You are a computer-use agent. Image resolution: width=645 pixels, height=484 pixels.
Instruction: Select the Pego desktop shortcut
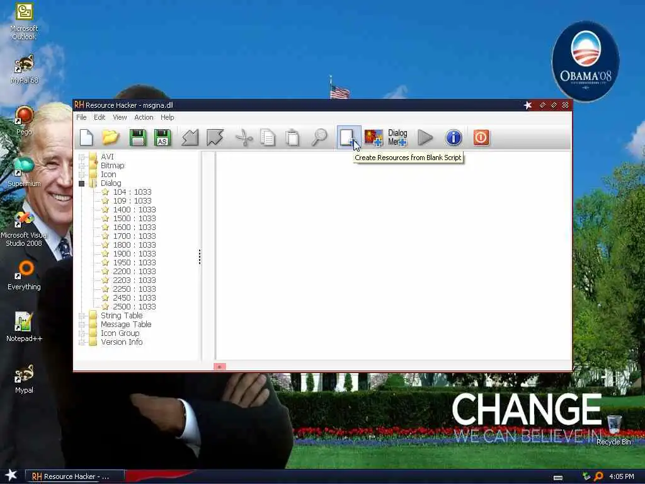coord(24,120)
